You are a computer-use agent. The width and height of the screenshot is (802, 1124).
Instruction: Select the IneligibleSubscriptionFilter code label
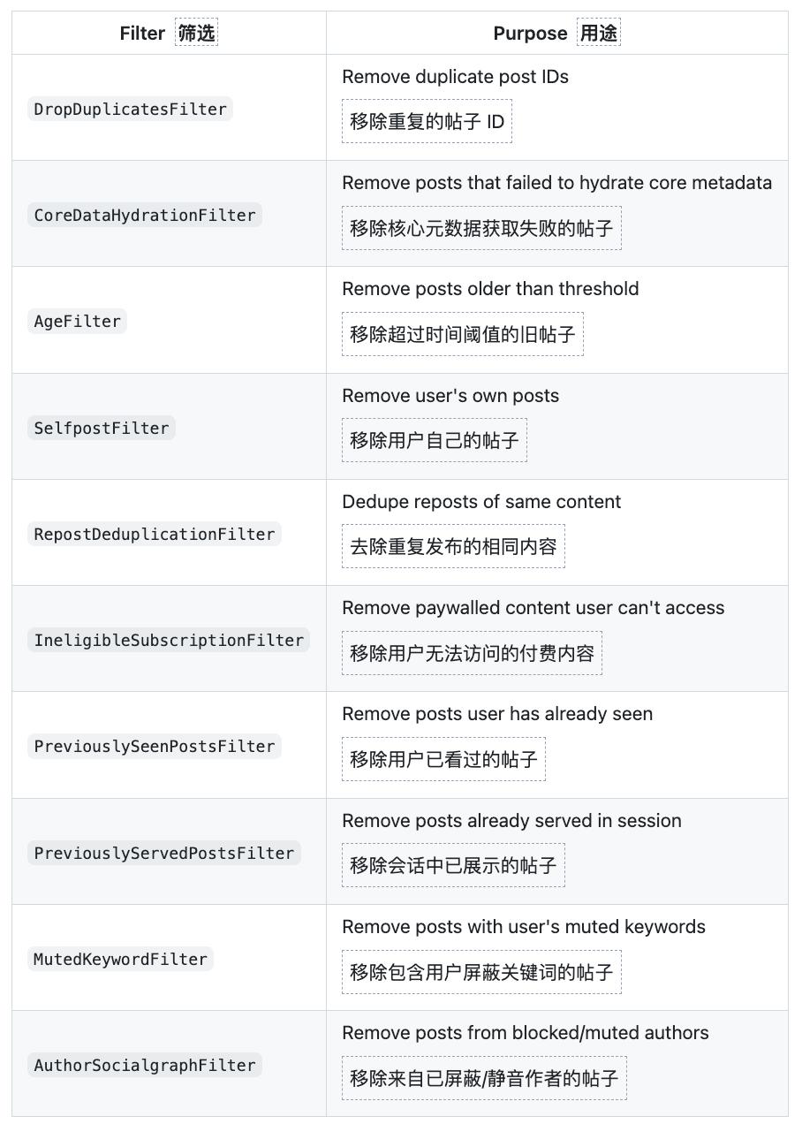pos(169,641)
